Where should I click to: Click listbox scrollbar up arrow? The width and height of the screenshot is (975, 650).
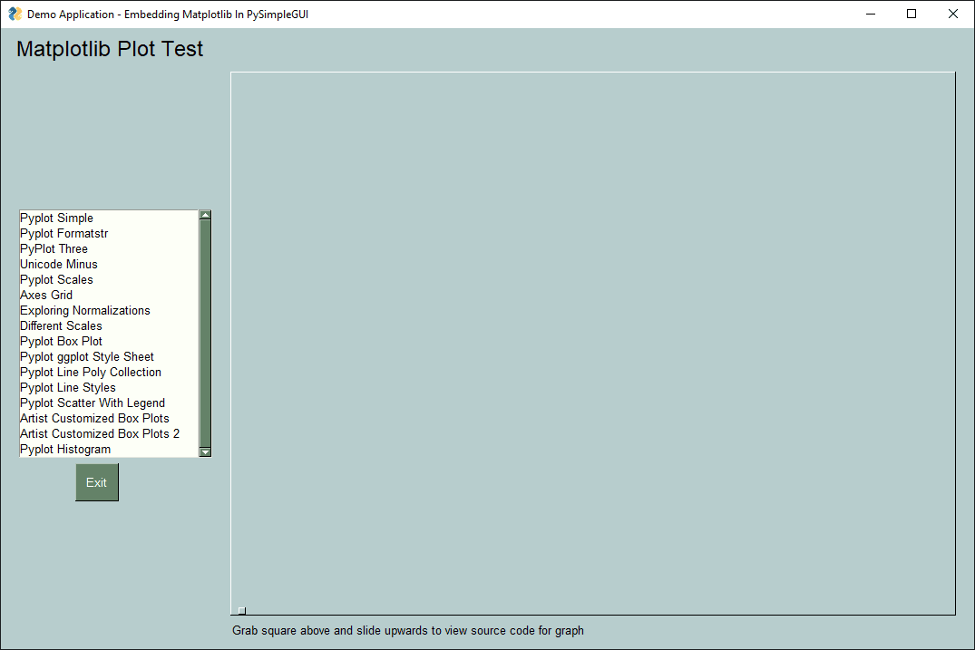tap(205, 216)
